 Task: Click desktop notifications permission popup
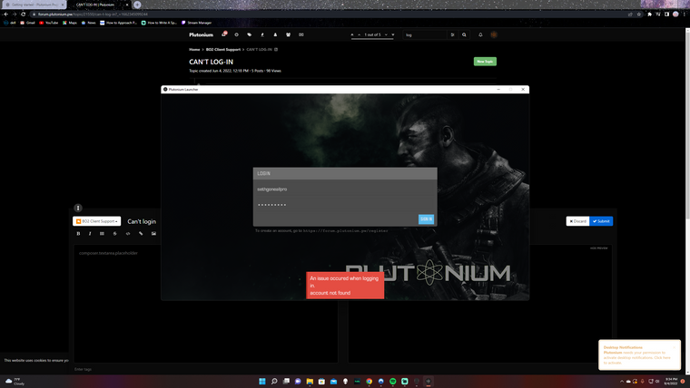[639, 355]
